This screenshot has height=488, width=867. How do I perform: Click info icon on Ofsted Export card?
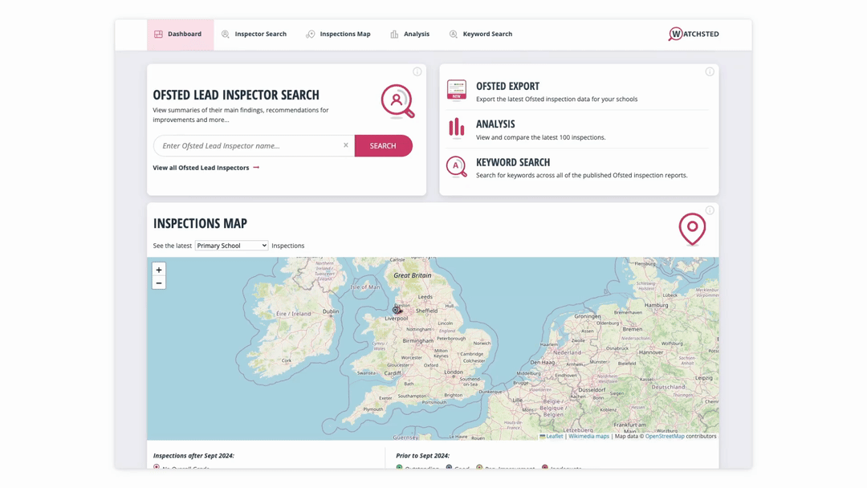pos(710,72)
